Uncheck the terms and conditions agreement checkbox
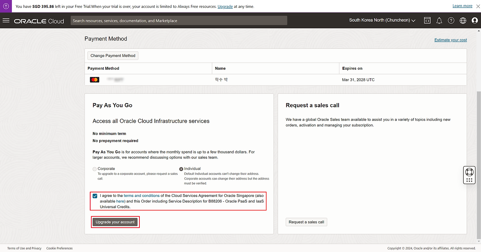481x252 pixels. pyautogui.click(x=95, y=196)
